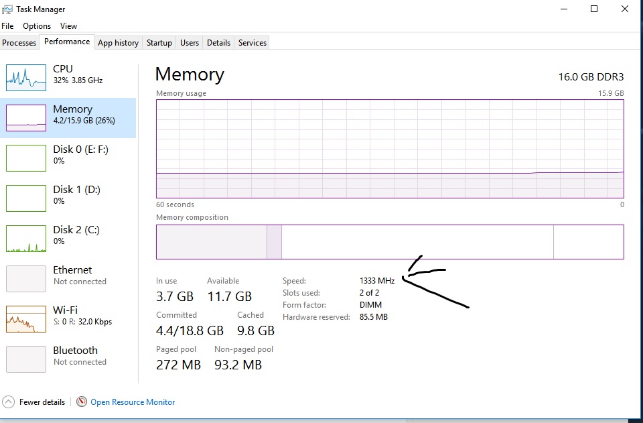
Task: View the Wi-Fi throughput graph
Action: [x=26, y=319]
